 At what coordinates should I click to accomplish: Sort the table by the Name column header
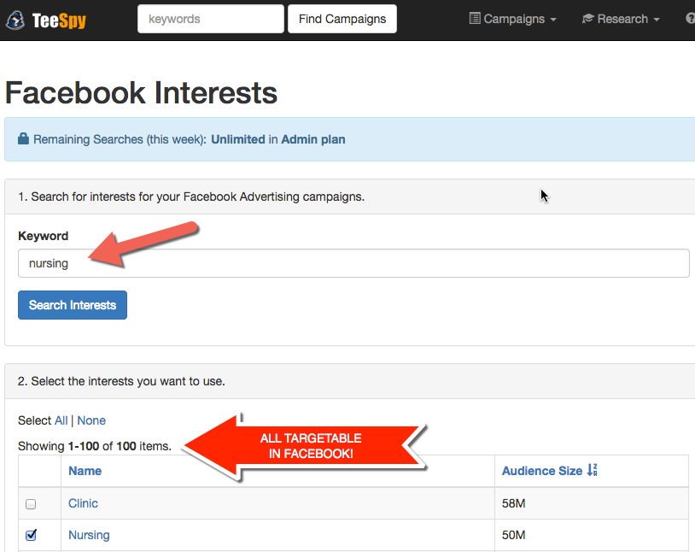click(85, 471)
